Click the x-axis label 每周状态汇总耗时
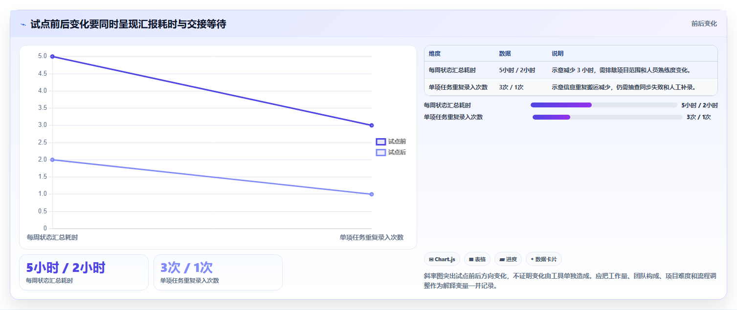This screenshot has height=310, width=737. (x=52, y=237)
